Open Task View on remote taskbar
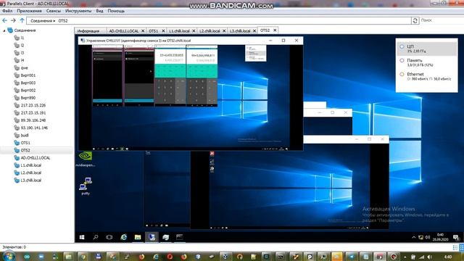The image size is (464, 261). 109,237
